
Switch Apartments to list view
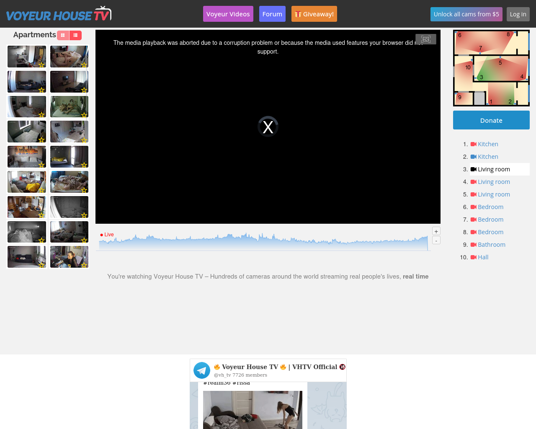click(x=75, y=35)
